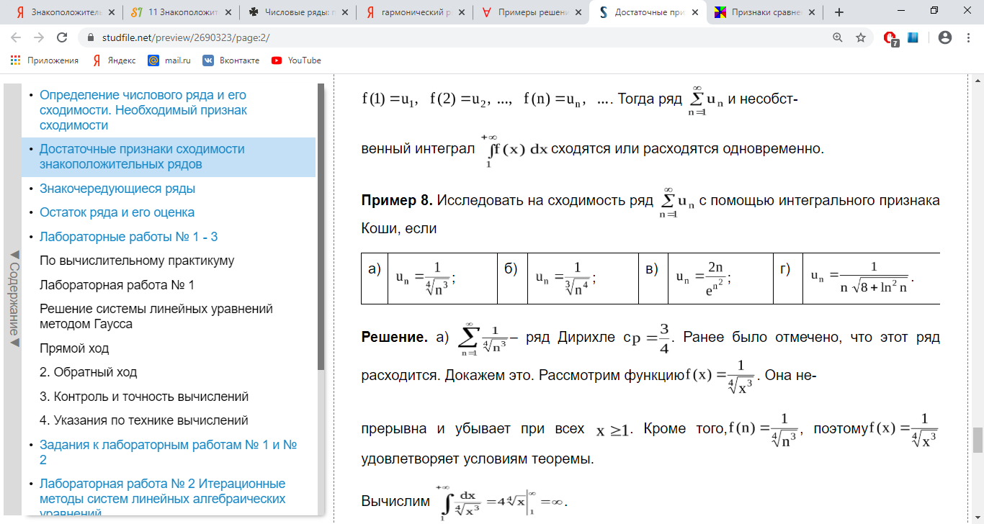Select 3. Контроль и точность вычислений
The height and width of the screenshot is (524, 984).
[144, 397]
